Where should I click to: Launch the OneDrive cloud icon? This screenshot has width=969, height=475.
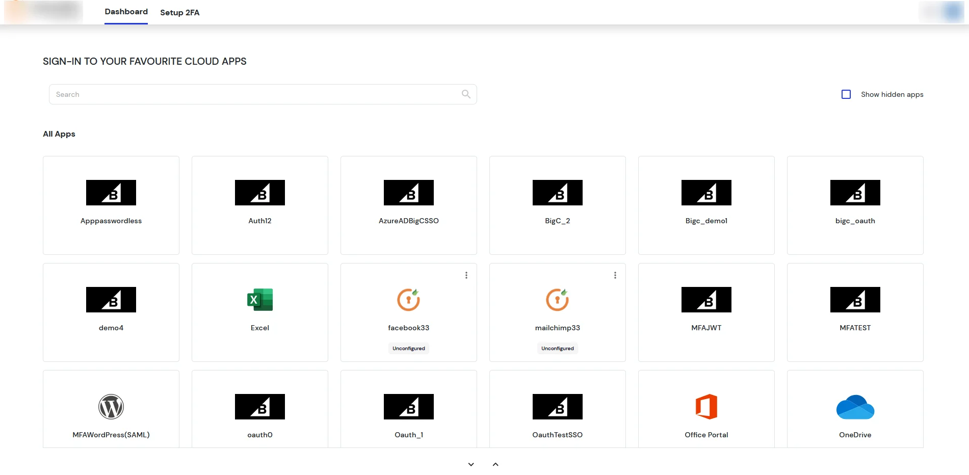tap(855, 407)
